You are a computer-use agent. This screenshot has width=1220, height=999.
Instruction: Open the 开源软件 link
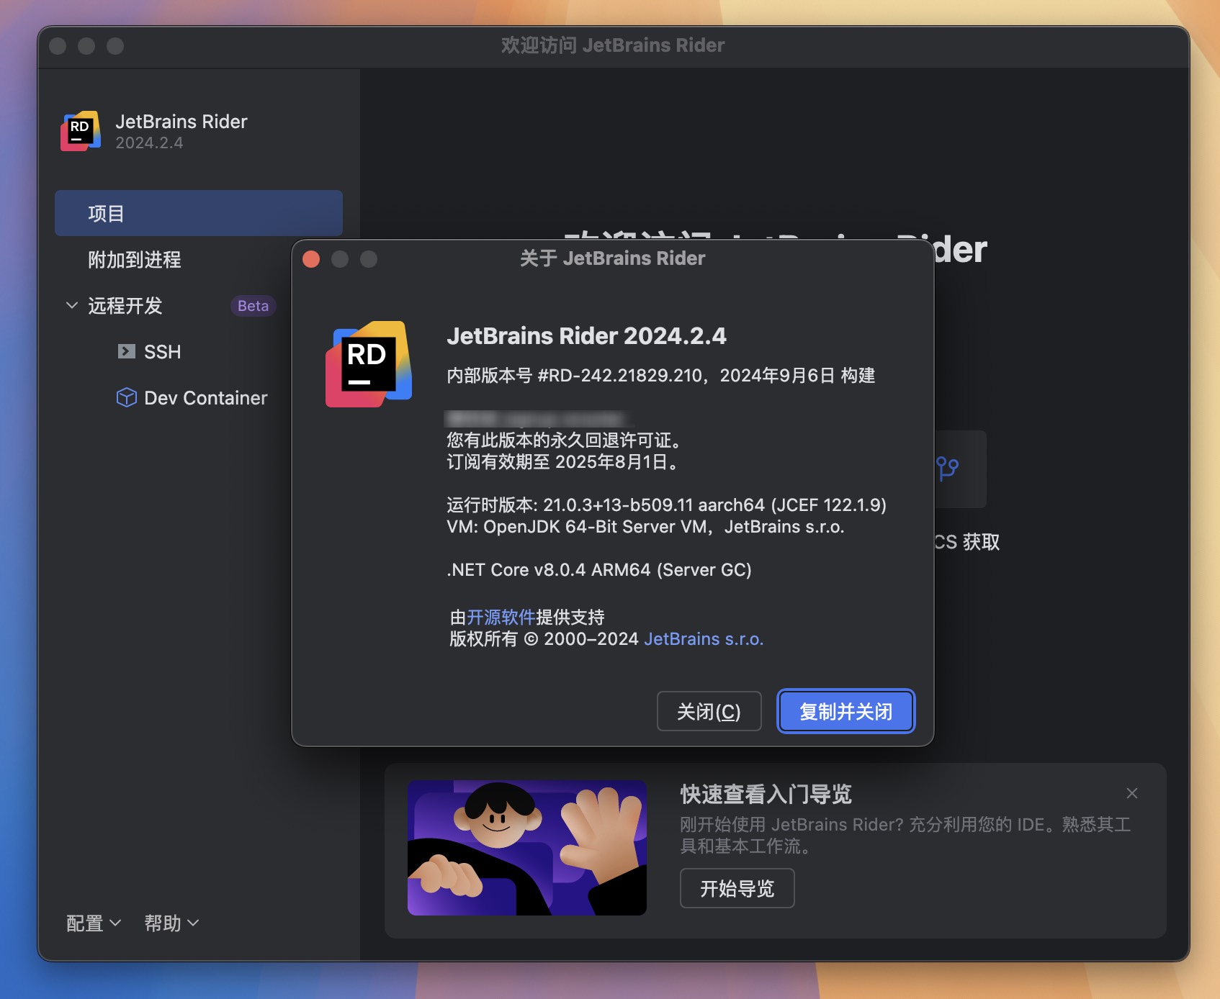501,617
